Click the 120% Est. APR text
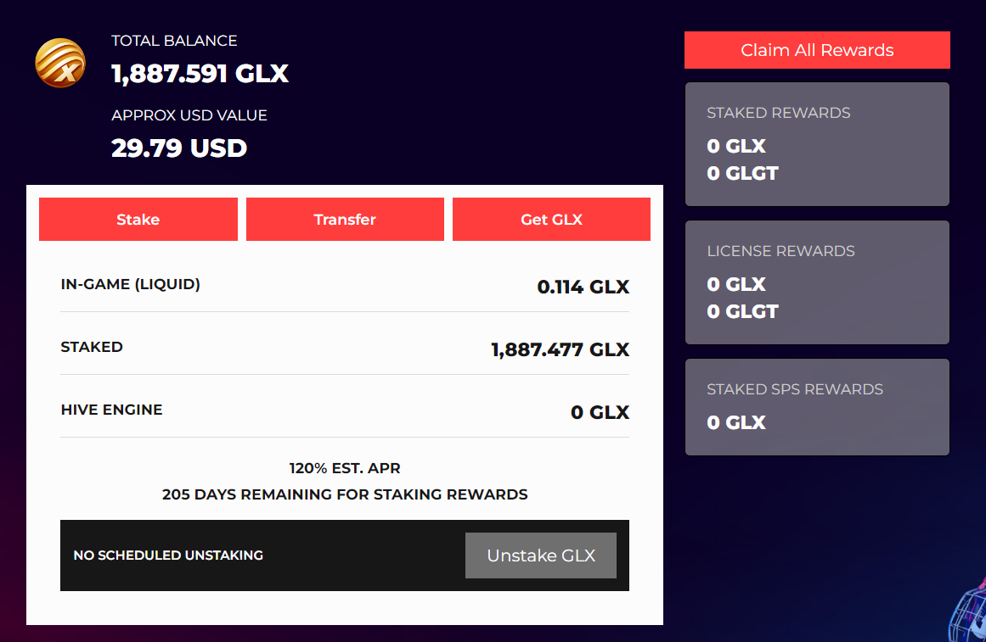The width and height of the screenshot is (986, 642). pos(344,468)
